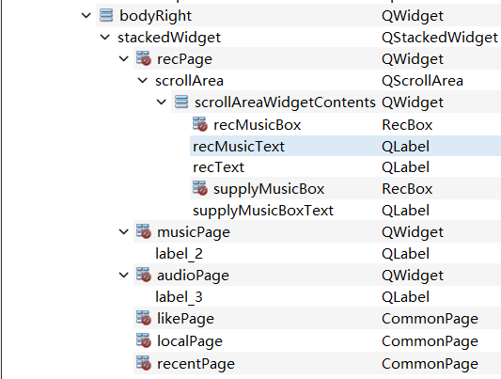
Task: Select scrollAreaWidgetContents in the tree
Action: [x=285, y=103]
